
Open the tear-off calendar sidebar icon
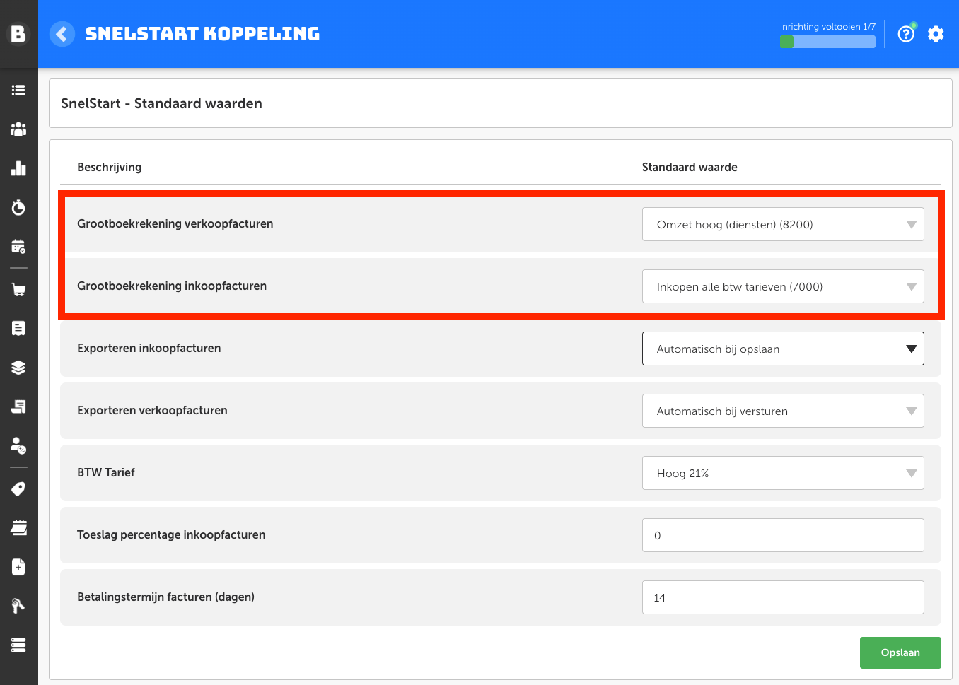(18, 528)
